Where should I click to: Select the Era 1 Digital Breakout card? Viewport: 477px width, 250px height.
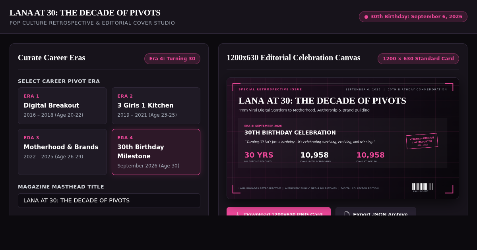[62, 106]
